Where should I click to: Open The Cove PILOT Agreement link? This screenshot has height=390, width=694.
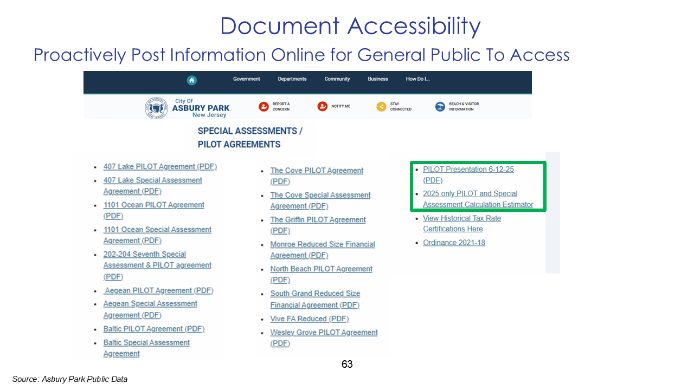pyautogui.click(x=317, y=176)
